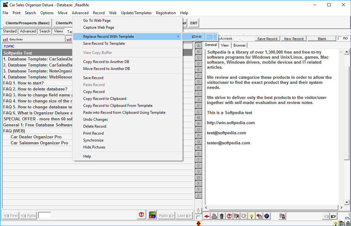This screenshot has height=226, width=351.
Task: Click the red and yellow splitter icon in the status bar
Action: [x=198, y=223]
